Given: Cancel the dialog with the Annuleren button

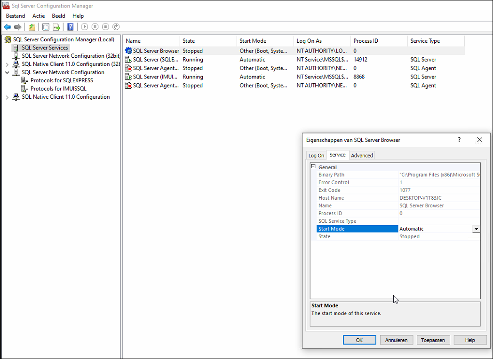Looking at the screenshot, I should [x=396, y=340].
